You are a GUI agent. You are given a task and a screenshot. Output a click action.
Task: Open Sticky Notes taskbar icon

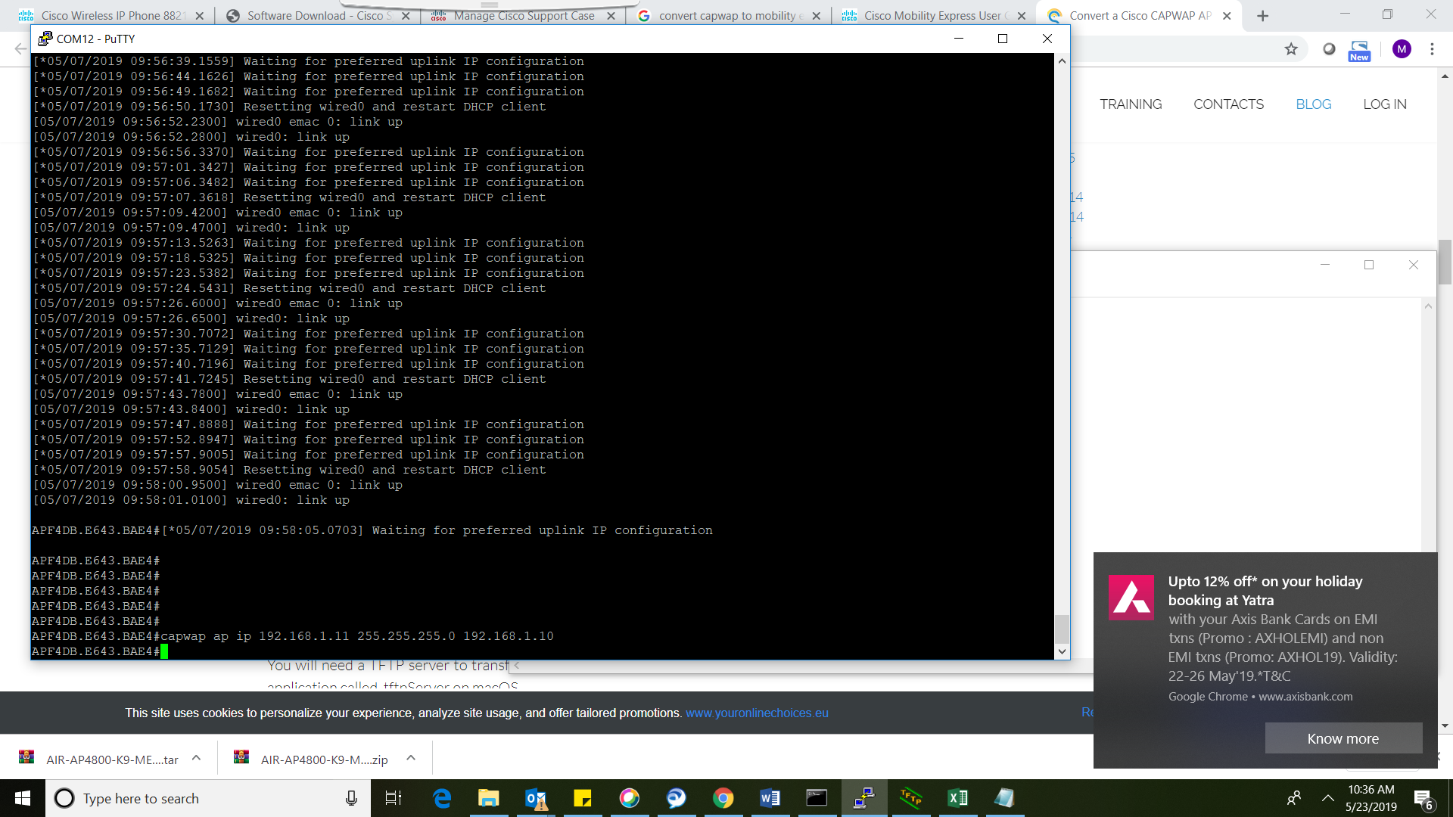[x=582, y=798]
